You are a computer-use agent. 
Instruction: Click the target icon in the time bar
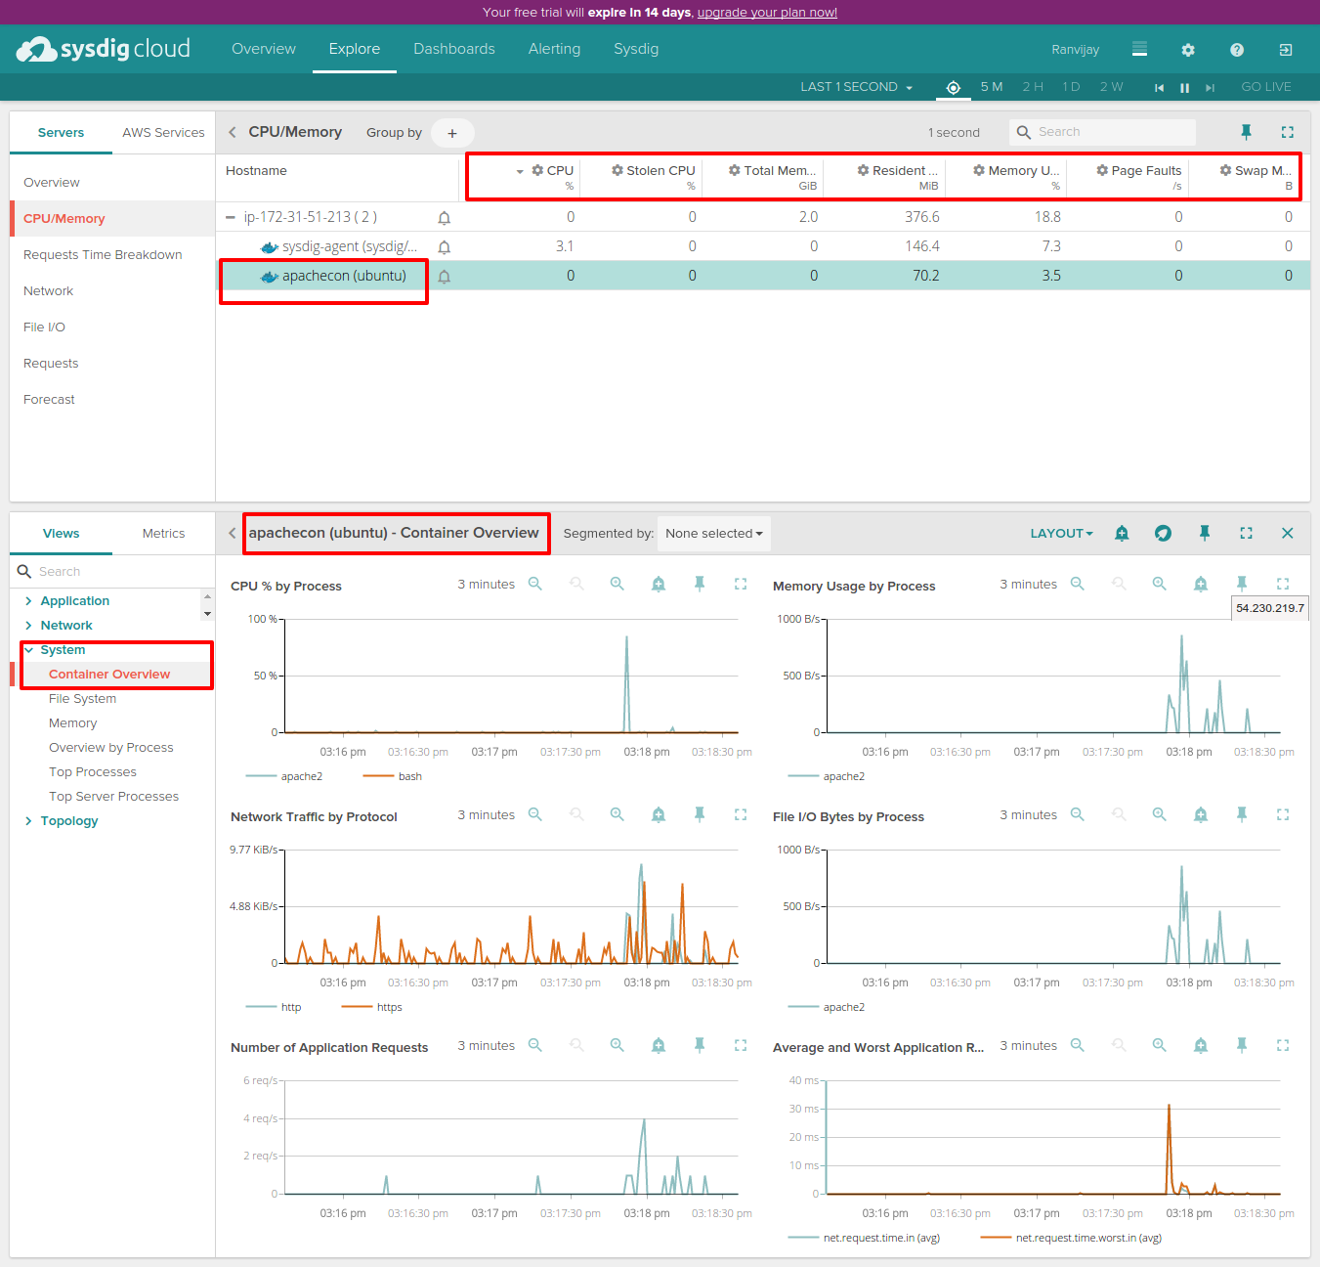pos(954,87)
